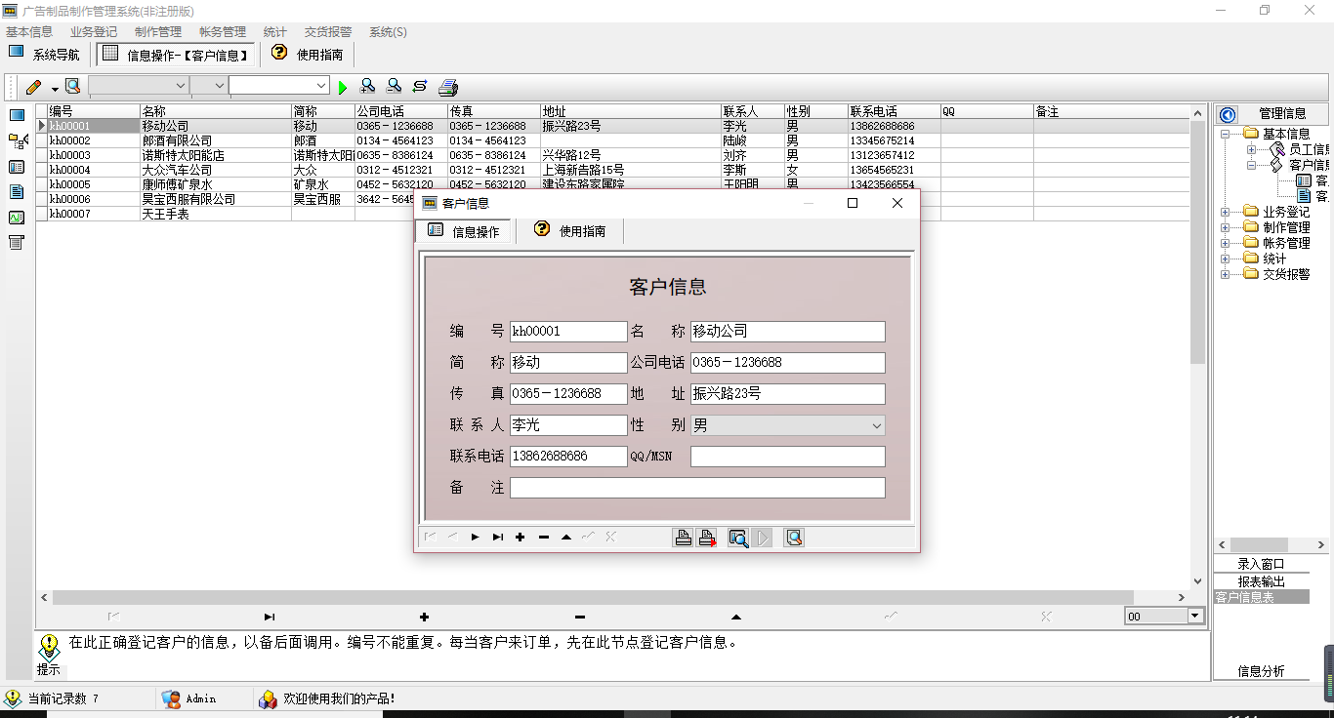Viewport: 1334px width, 718px height.
Task: Click the chart graph icon in left sidebar
Action: (17, 218)
